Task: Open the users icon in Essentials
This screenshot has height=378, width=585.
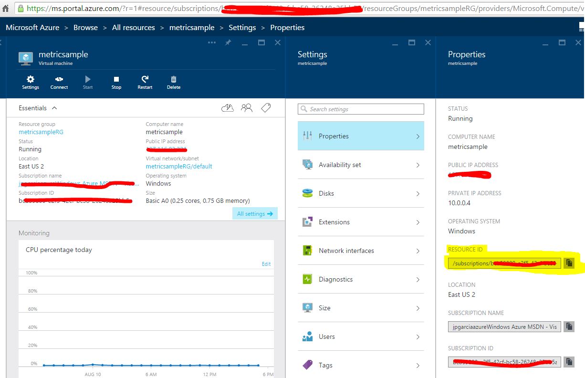Action: pos(247,108)
